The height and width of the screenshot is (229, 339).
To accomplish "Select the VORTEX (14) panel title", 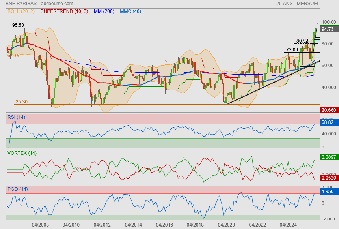I will [x=22, y=153].
